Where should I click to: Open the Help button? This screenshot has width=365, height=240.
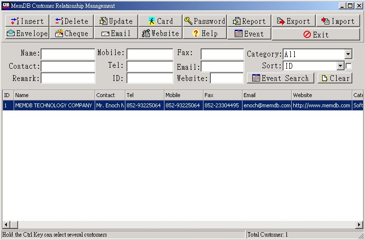click(205, 33)
